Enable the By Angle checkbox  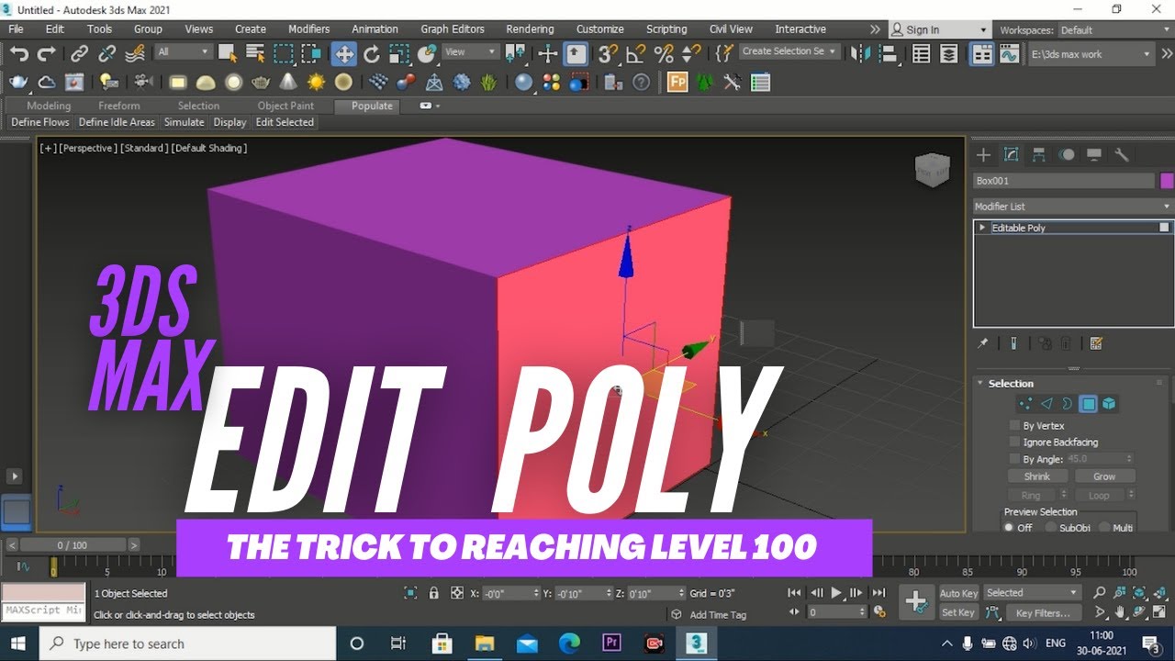1014,458
